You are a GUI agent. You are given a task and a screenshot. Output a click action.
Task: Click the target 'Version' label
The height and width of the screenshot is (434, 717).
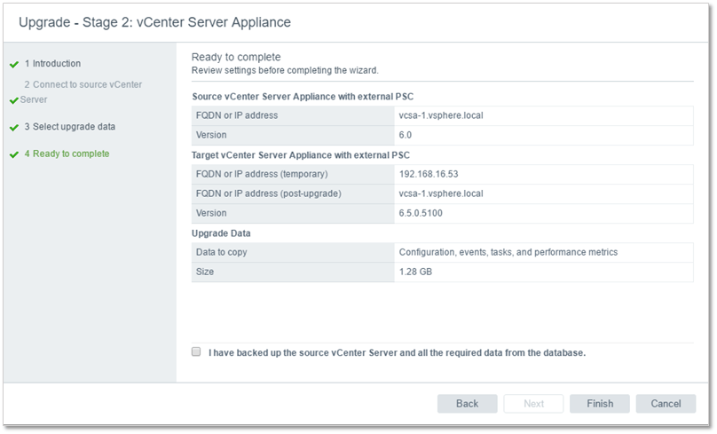(211, 213)
